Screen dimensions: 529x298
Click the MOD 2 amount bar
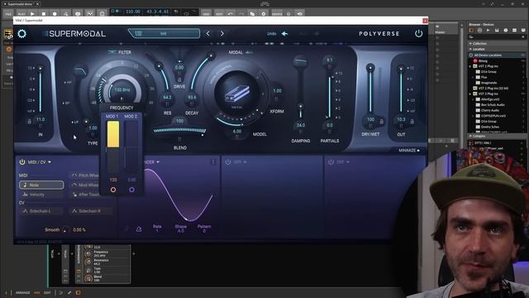click(x=131, y=147)
